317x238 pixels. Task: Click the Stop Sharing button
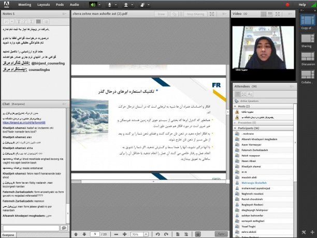click(195, 14)
